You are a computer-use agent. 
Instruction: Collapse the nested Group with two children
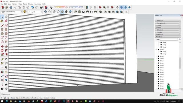(156, 49)
